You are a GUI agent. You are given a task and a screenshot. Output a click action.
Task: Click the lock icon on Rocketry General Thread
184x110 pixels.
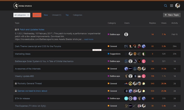[x=16, y=83]
